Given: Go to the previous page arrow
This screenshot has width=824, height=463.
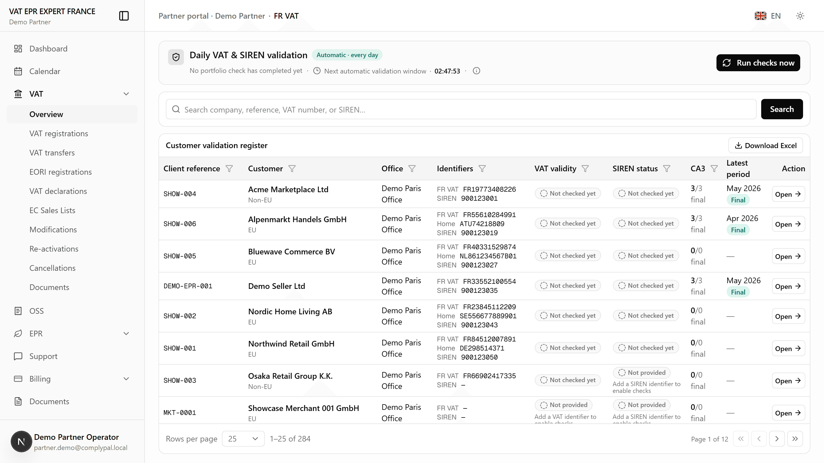Looking at the screenshot, I should click(759, 439).
